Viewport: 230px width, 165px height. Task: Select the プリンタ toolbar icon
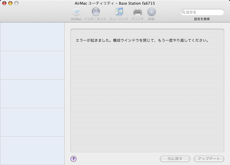tap(137, 12)
